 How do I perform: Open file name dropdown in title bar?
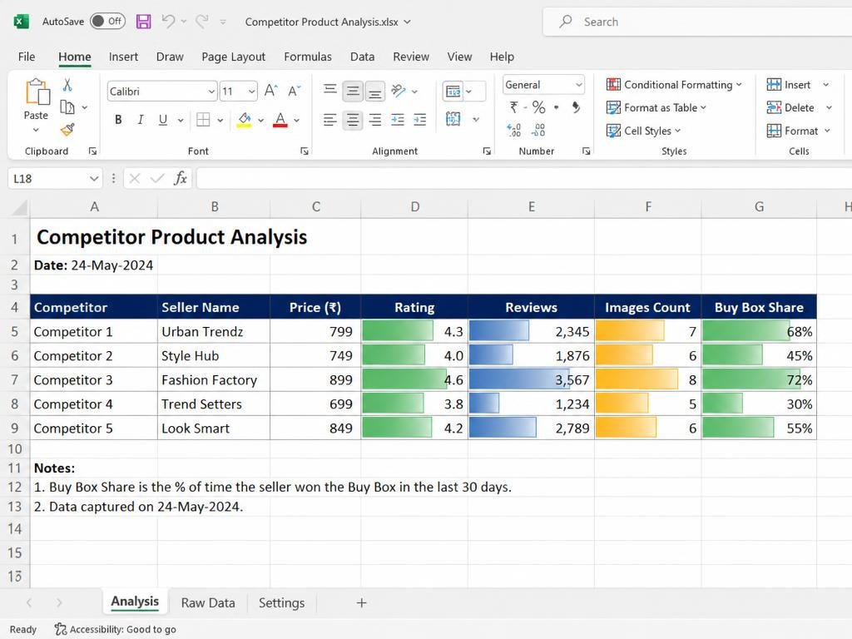408,22
